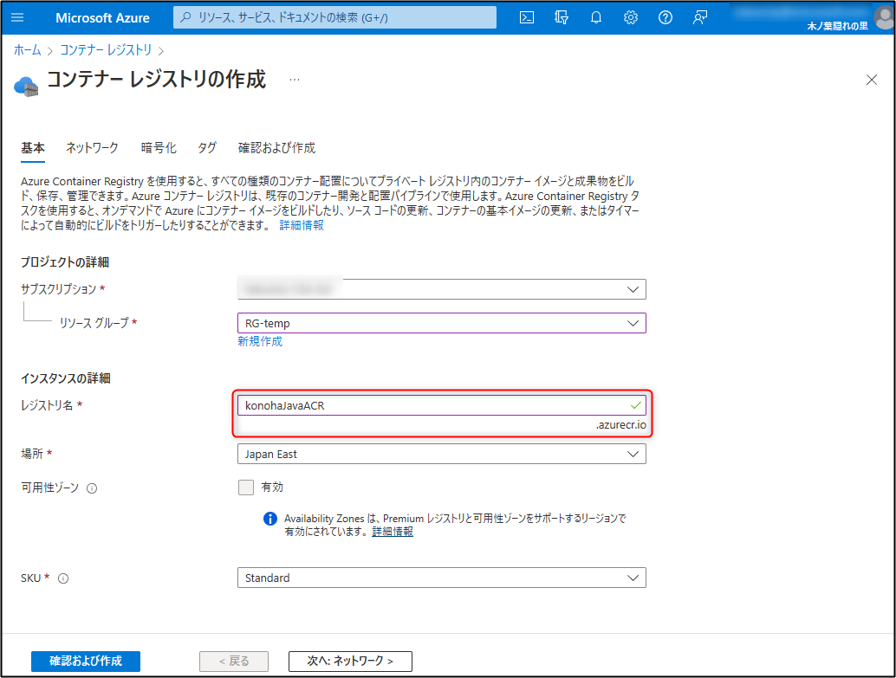Click the .azurecr.io suffix text
Image resolution: width=896 pixels, height=678 pixels.
[x=621, y=425]
